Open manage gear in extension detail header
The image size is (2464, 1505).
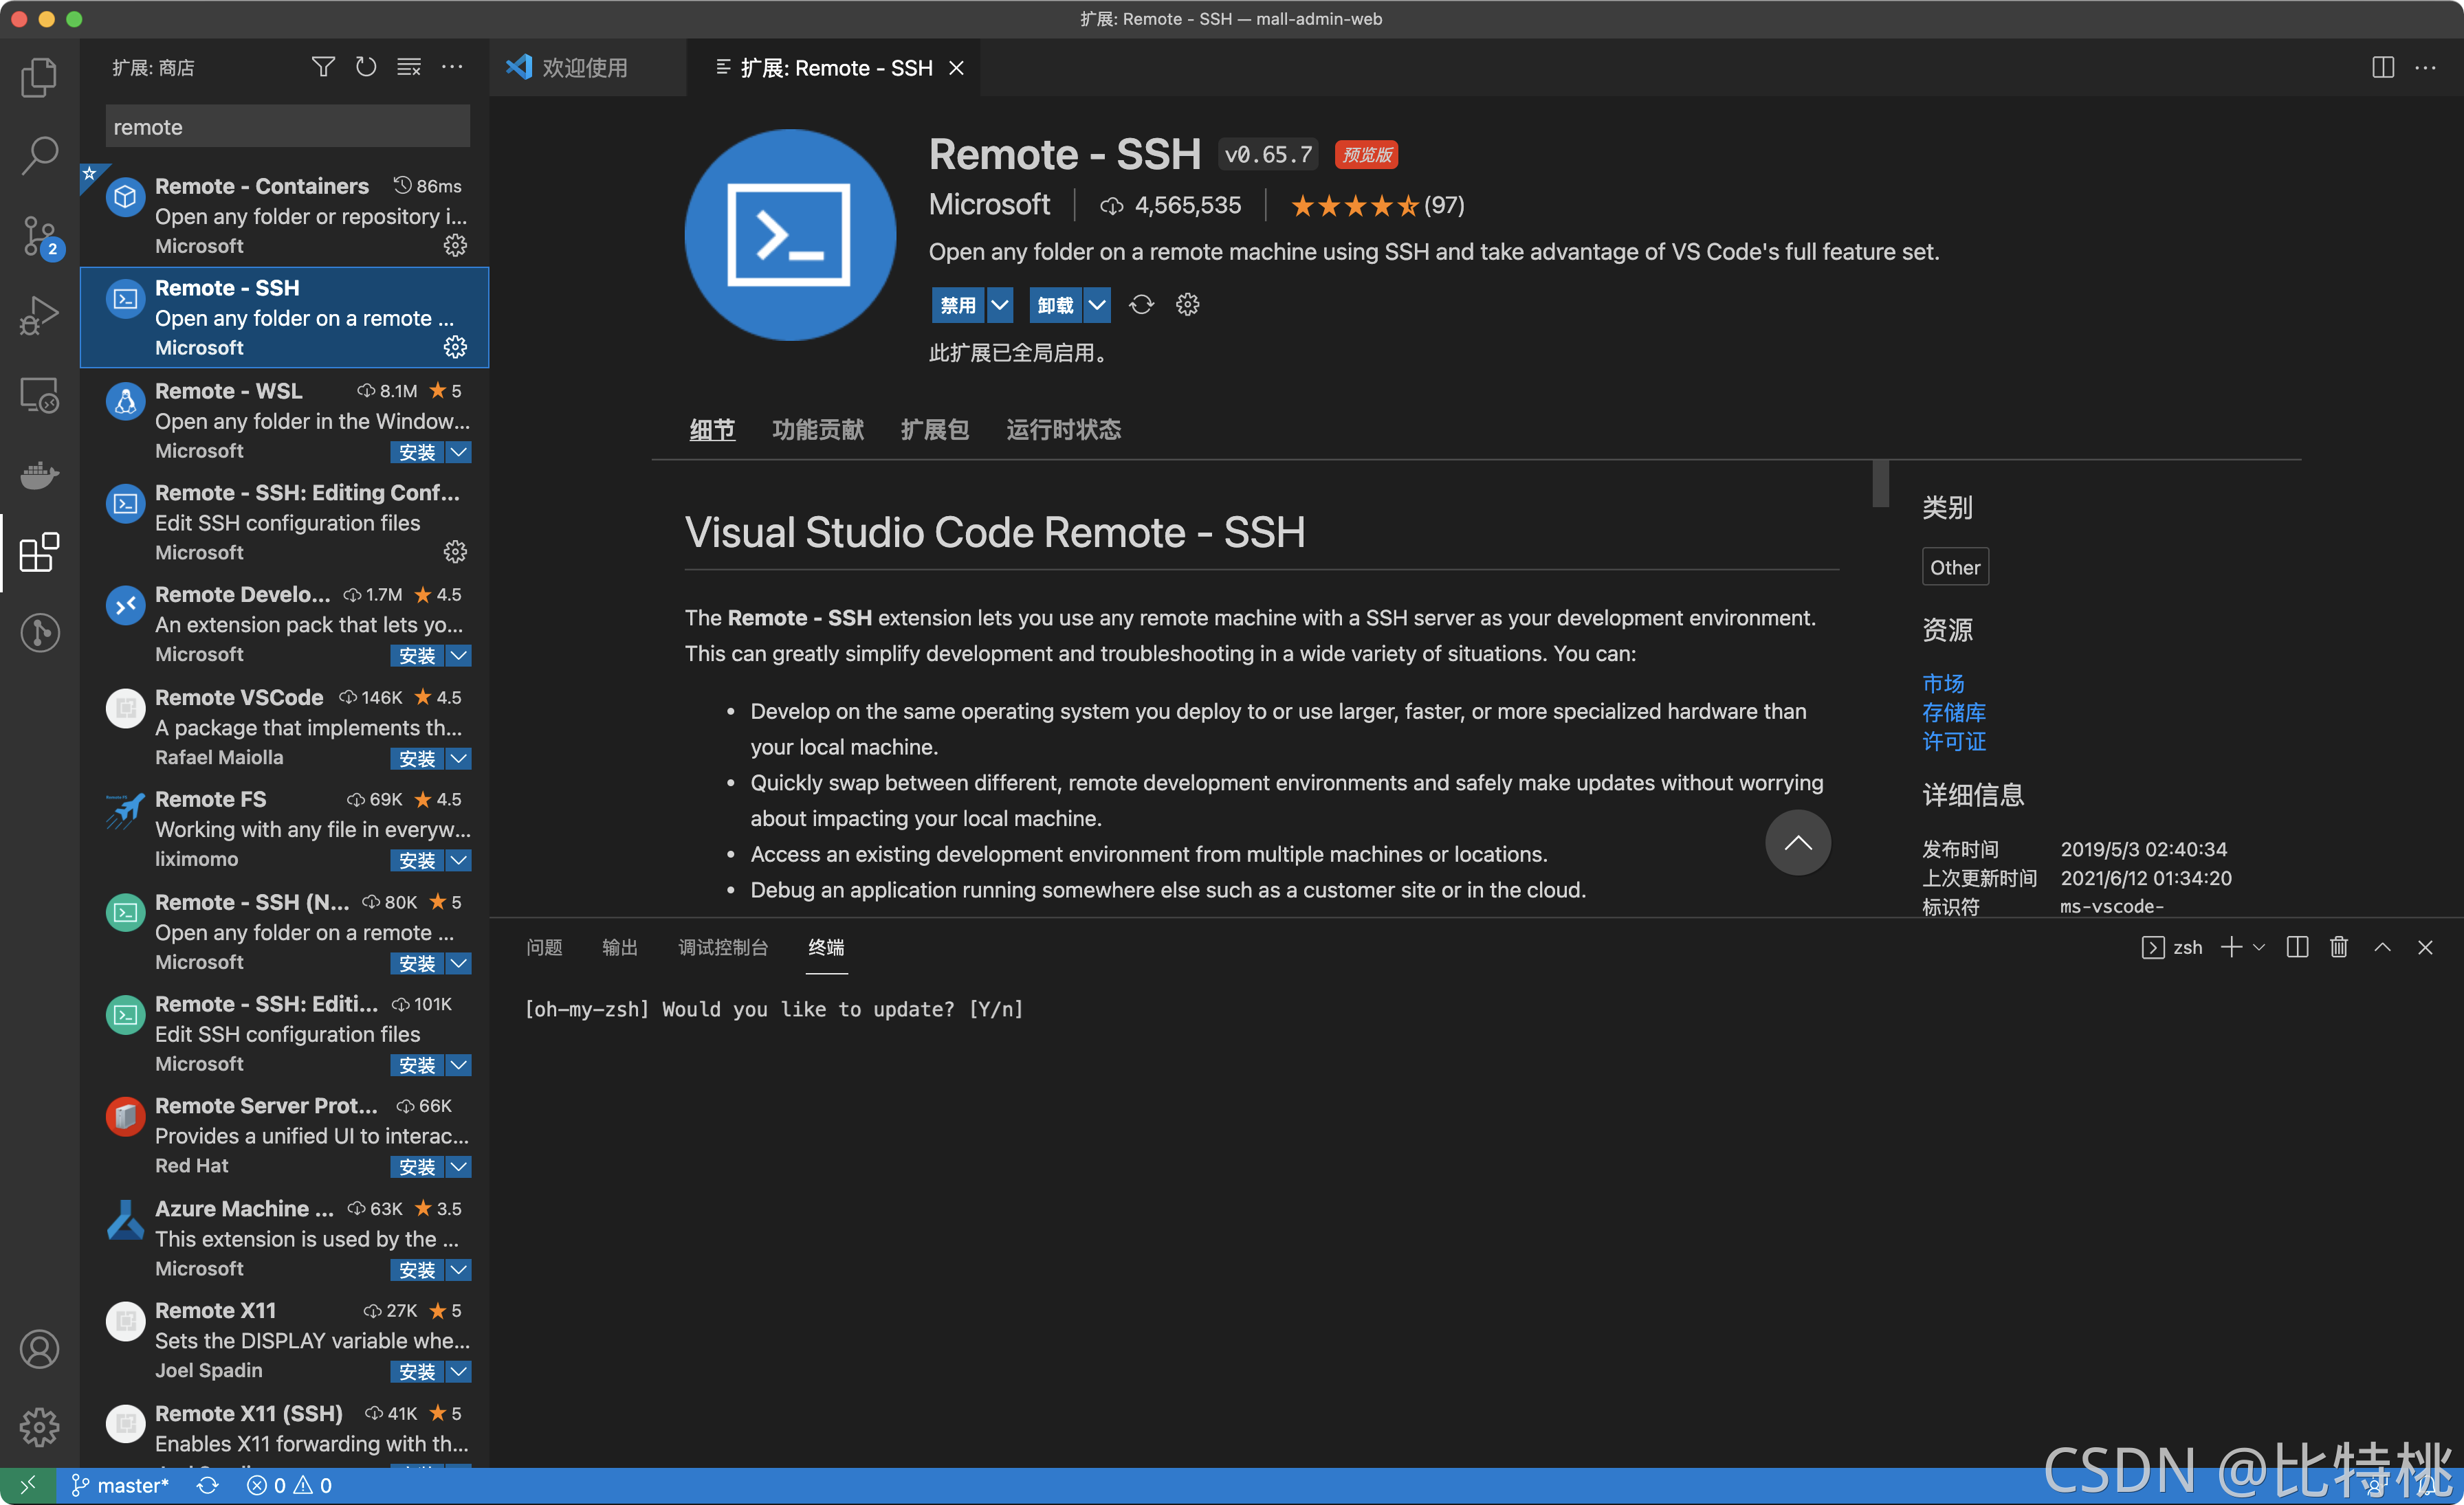1187,305
